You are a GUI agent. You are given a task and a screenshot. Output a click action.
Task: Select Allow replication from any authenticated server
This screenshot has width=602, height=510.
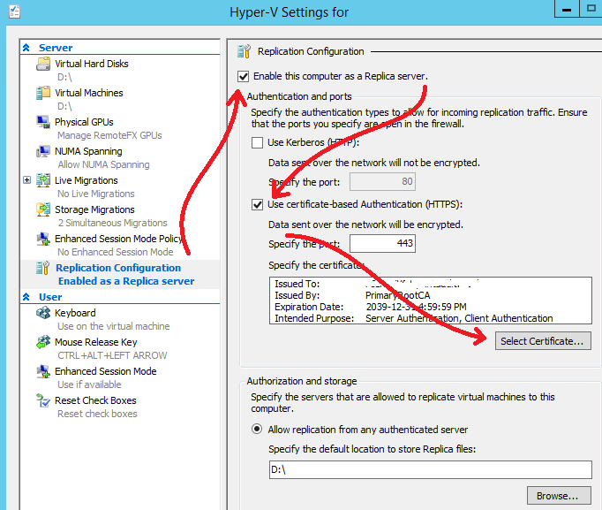point(258,430)
